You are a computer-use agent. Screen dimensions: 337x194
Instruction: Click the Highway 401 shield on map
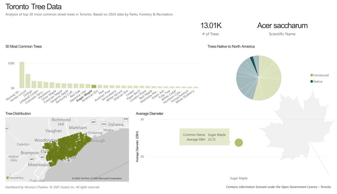coord(43,157)
